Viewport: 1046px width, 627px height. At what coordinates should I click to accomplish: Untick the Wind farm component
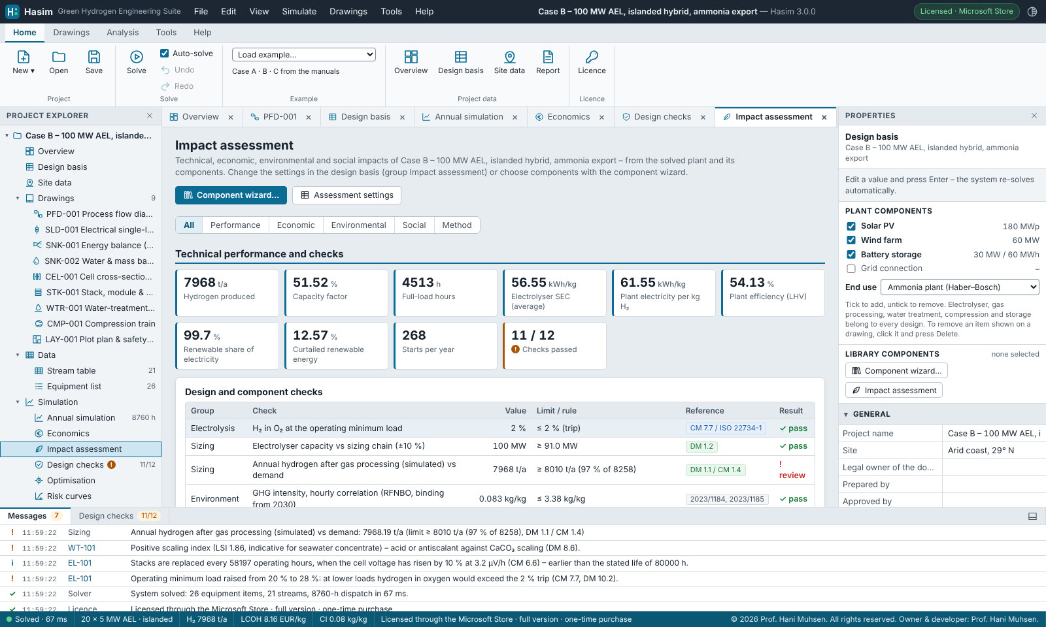pos(851,240)
